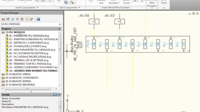Click folder icon of 04-SCHEMATIC WIRING project
Screen dimensions: 200x112
3,74
